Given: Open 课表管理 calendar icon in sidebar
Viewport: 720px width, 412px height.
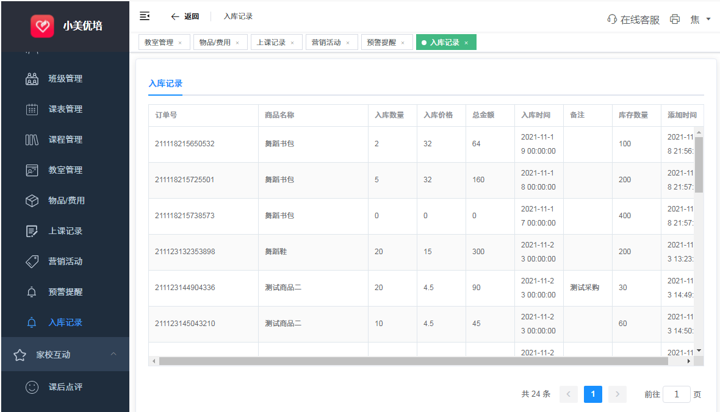Looking at the screenshot, I should (32, 109).
